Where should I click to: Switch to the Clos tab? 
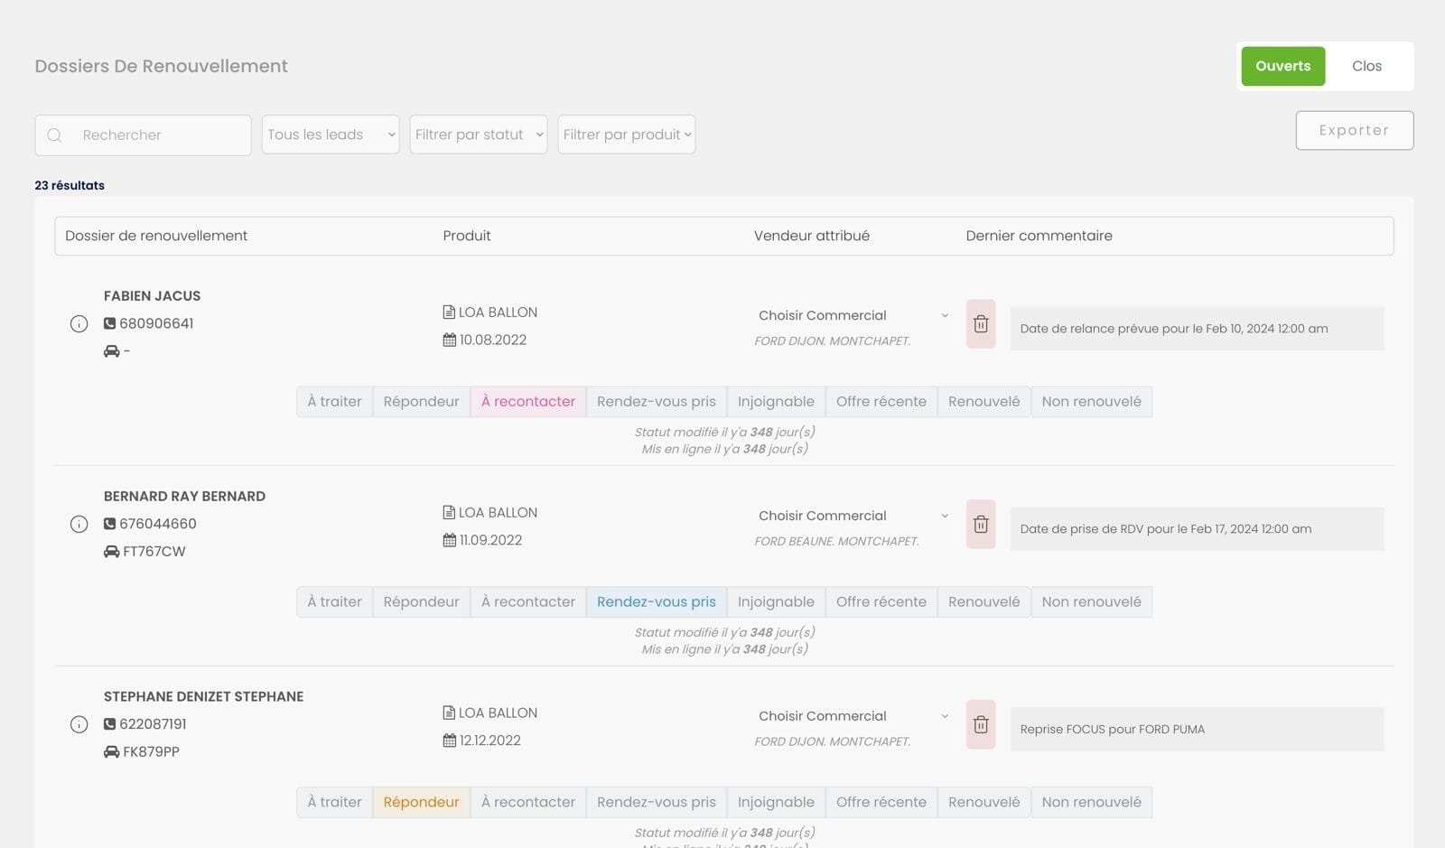[x=1366, y=67]
